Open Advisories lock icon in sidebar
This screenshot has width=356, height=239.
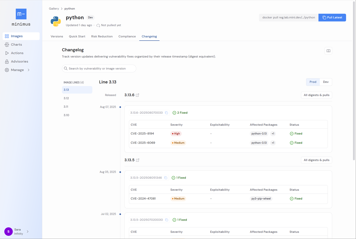(x=7, y=61)
